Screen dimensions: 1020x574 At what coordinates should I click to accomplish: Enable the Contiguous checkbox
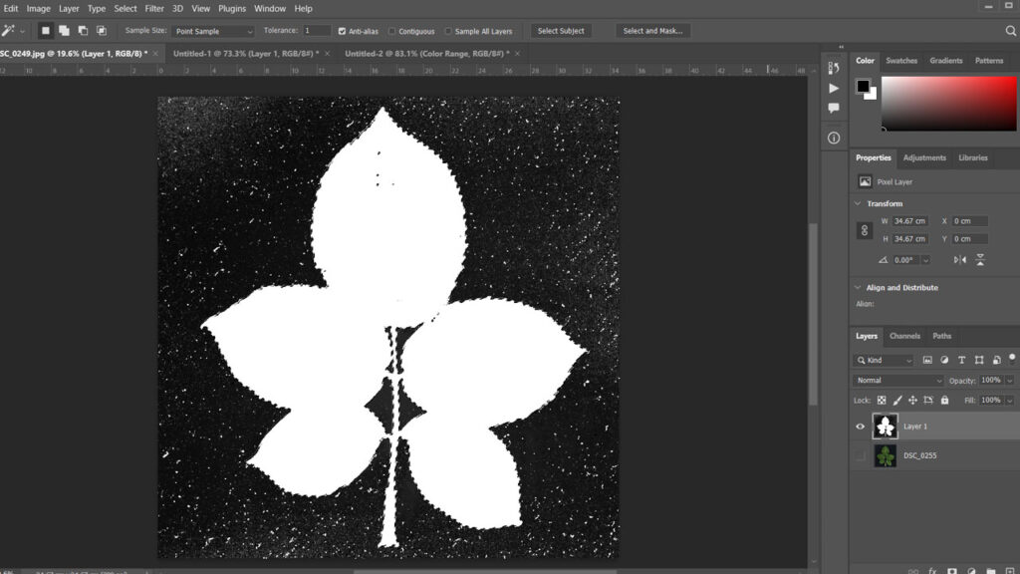[391, 31]
